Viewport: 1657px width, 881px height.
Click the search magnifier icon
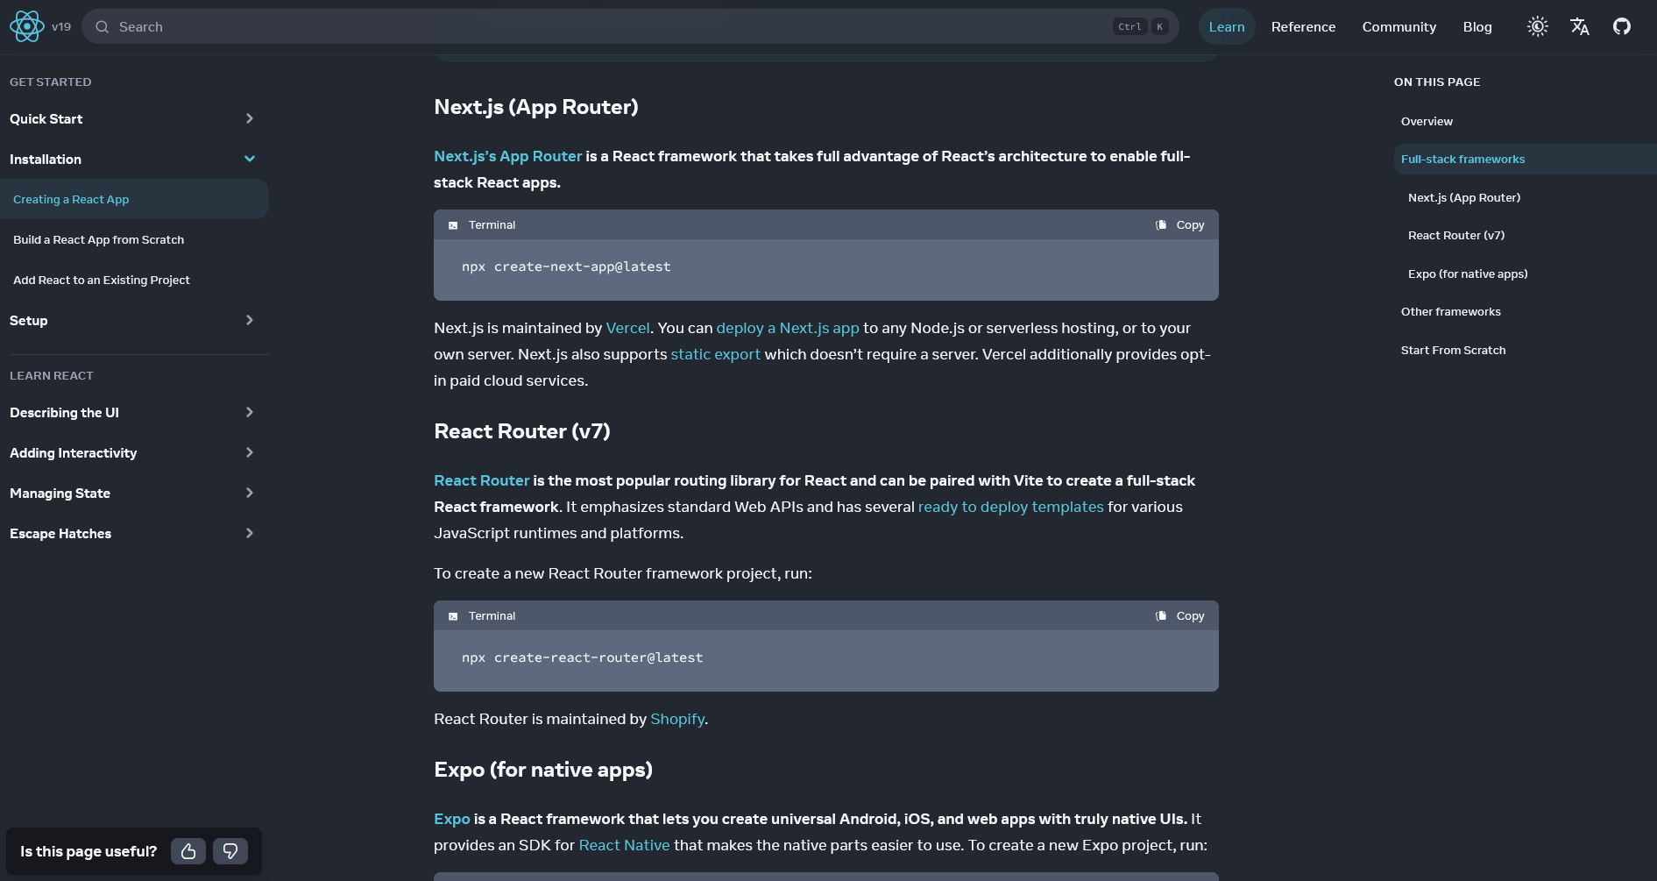(x=103, y=27)
